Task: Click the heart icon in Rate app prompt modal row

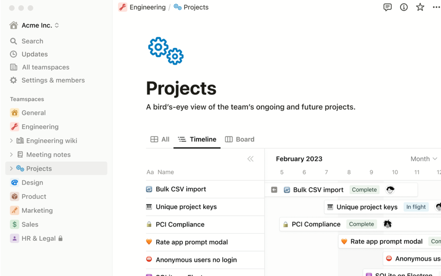Action: tap(149, 242)
